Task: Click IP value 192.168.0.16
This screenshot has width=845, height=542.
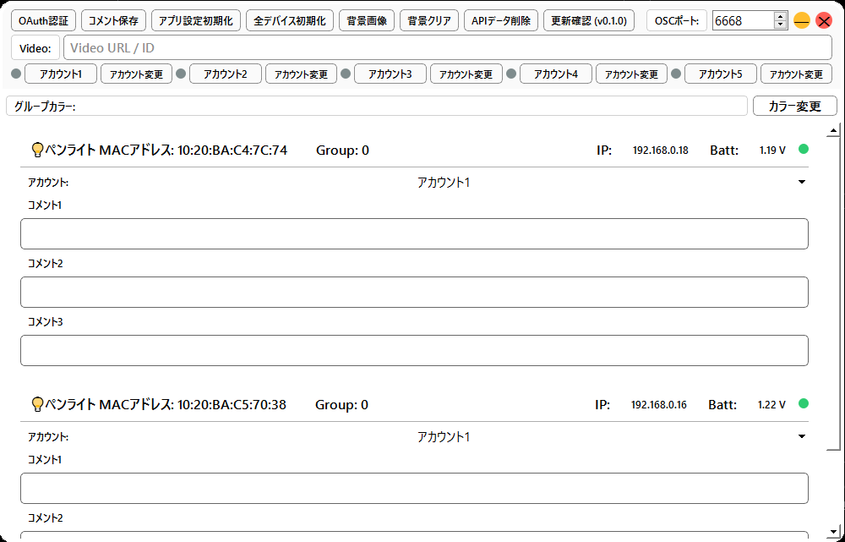Action: click(658, 404)
